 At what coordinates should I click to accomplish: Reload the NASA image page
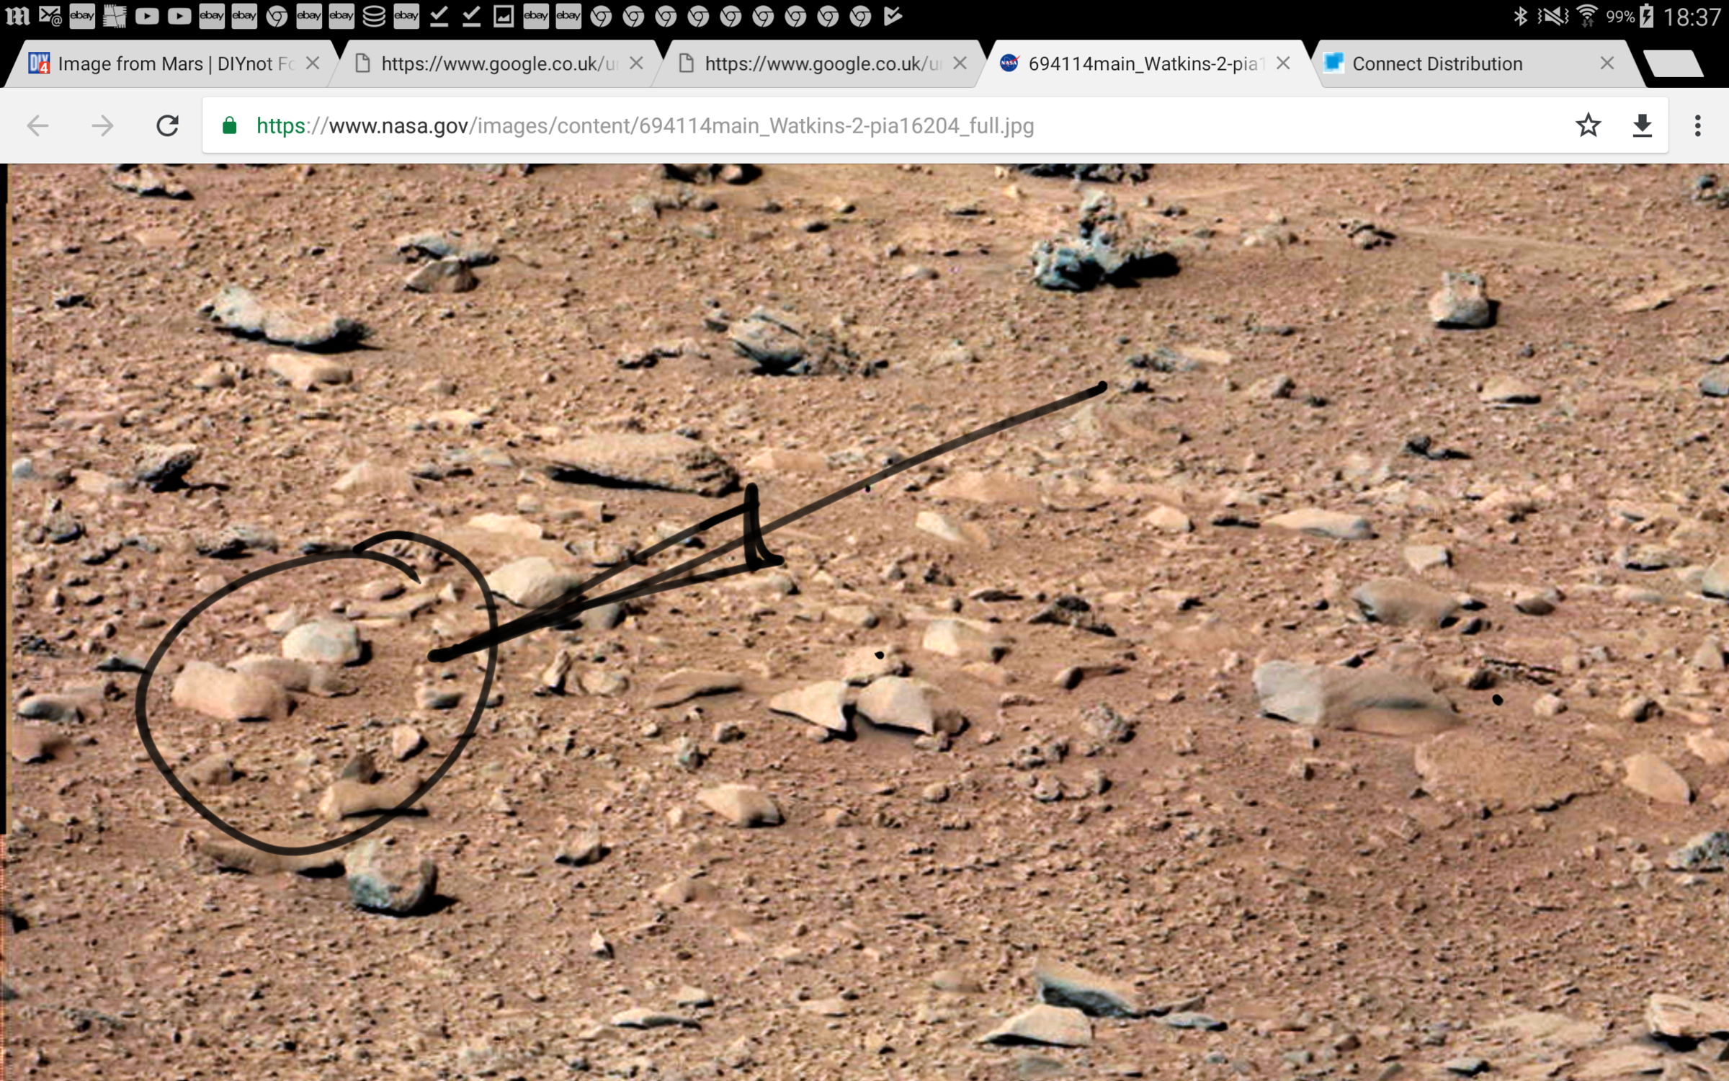(167, 125)
